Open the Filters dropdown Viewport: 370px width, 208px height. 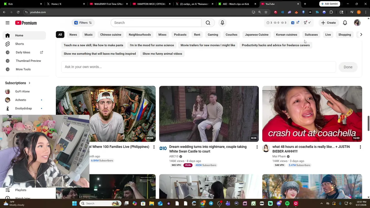(x=83, y=23)
